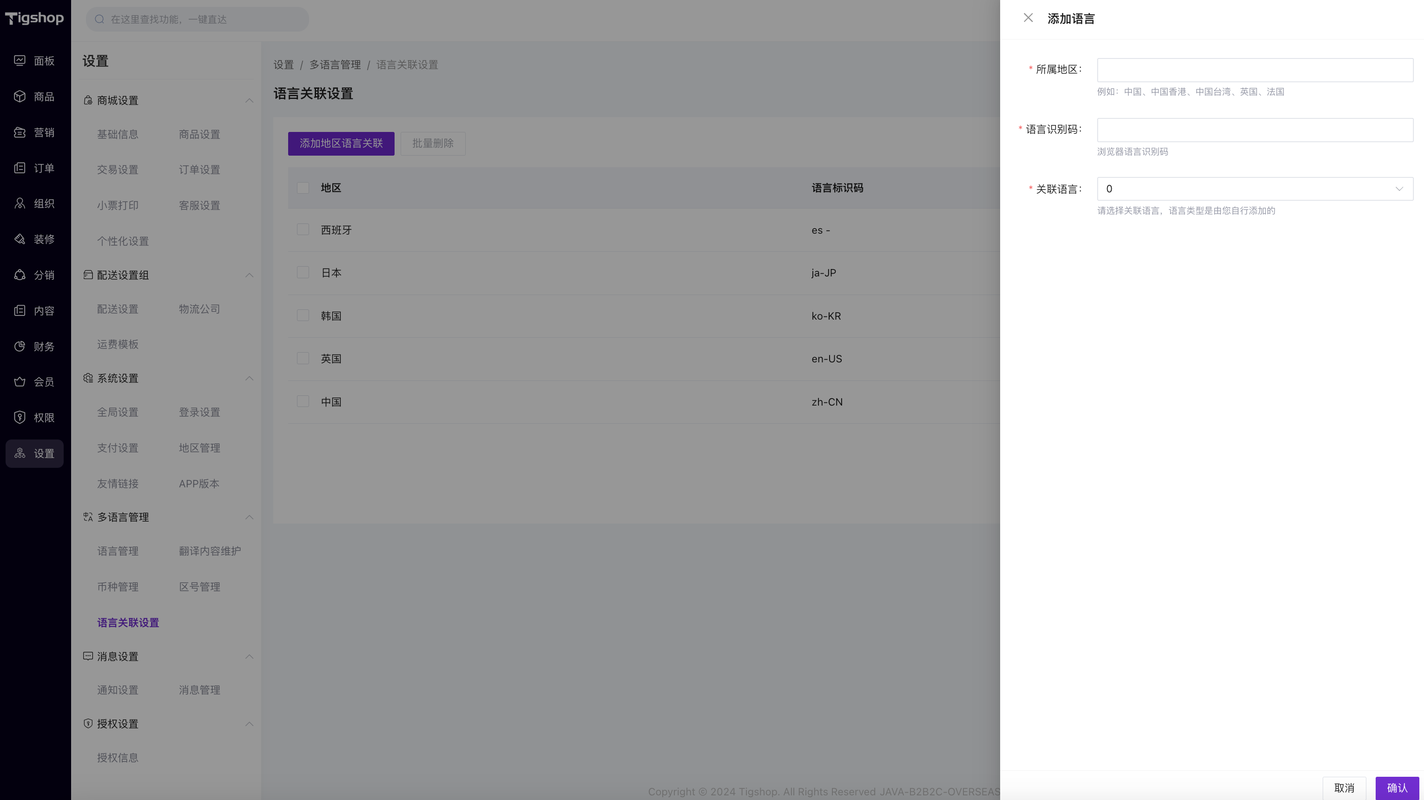Click the 所属地区 input field
The width and height of the screenshot is (1424, 800).
point(1254,70)
